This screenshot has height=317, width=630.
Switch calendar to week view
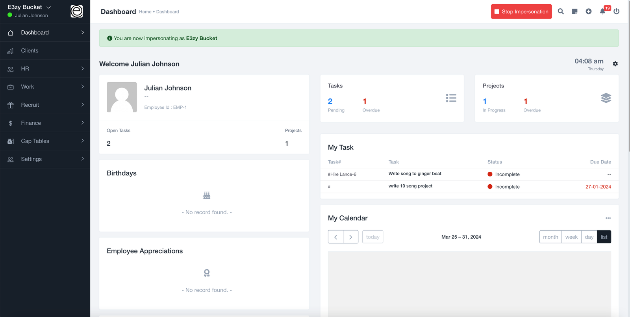click(x=571, y=237)
